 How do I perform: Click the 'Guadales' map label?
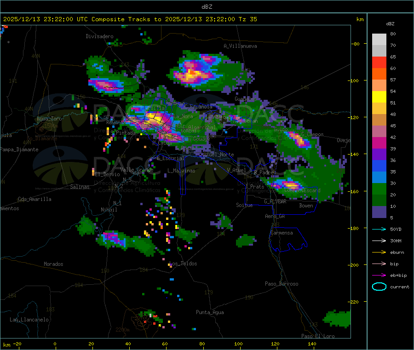point(246,99)
